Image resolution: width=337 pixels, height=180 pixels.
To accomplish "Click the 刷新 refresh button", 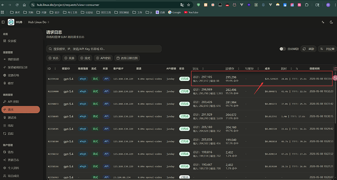I will click(308, 49).
